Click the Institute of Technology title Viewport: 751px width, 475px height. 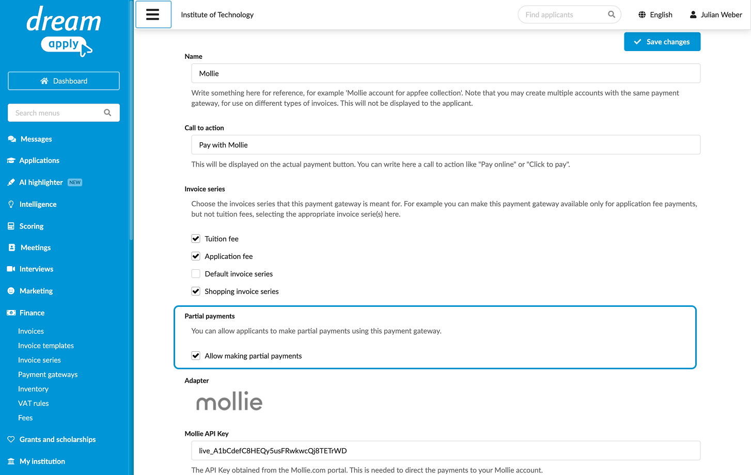pos(217,14)
